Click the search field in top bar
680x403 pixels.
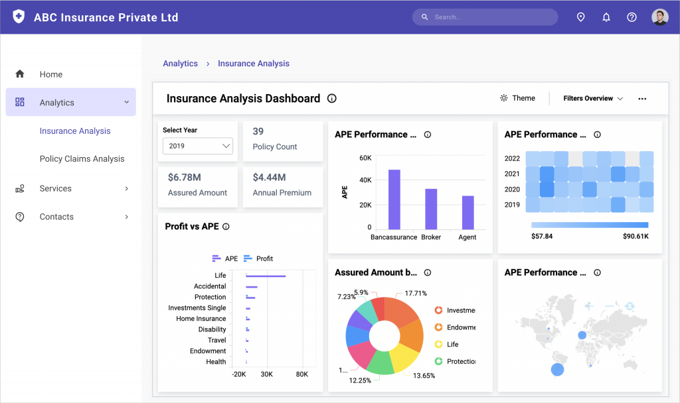485,17
